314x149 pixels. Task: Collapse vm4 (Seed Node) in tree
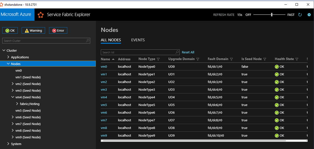pos(13,97)
